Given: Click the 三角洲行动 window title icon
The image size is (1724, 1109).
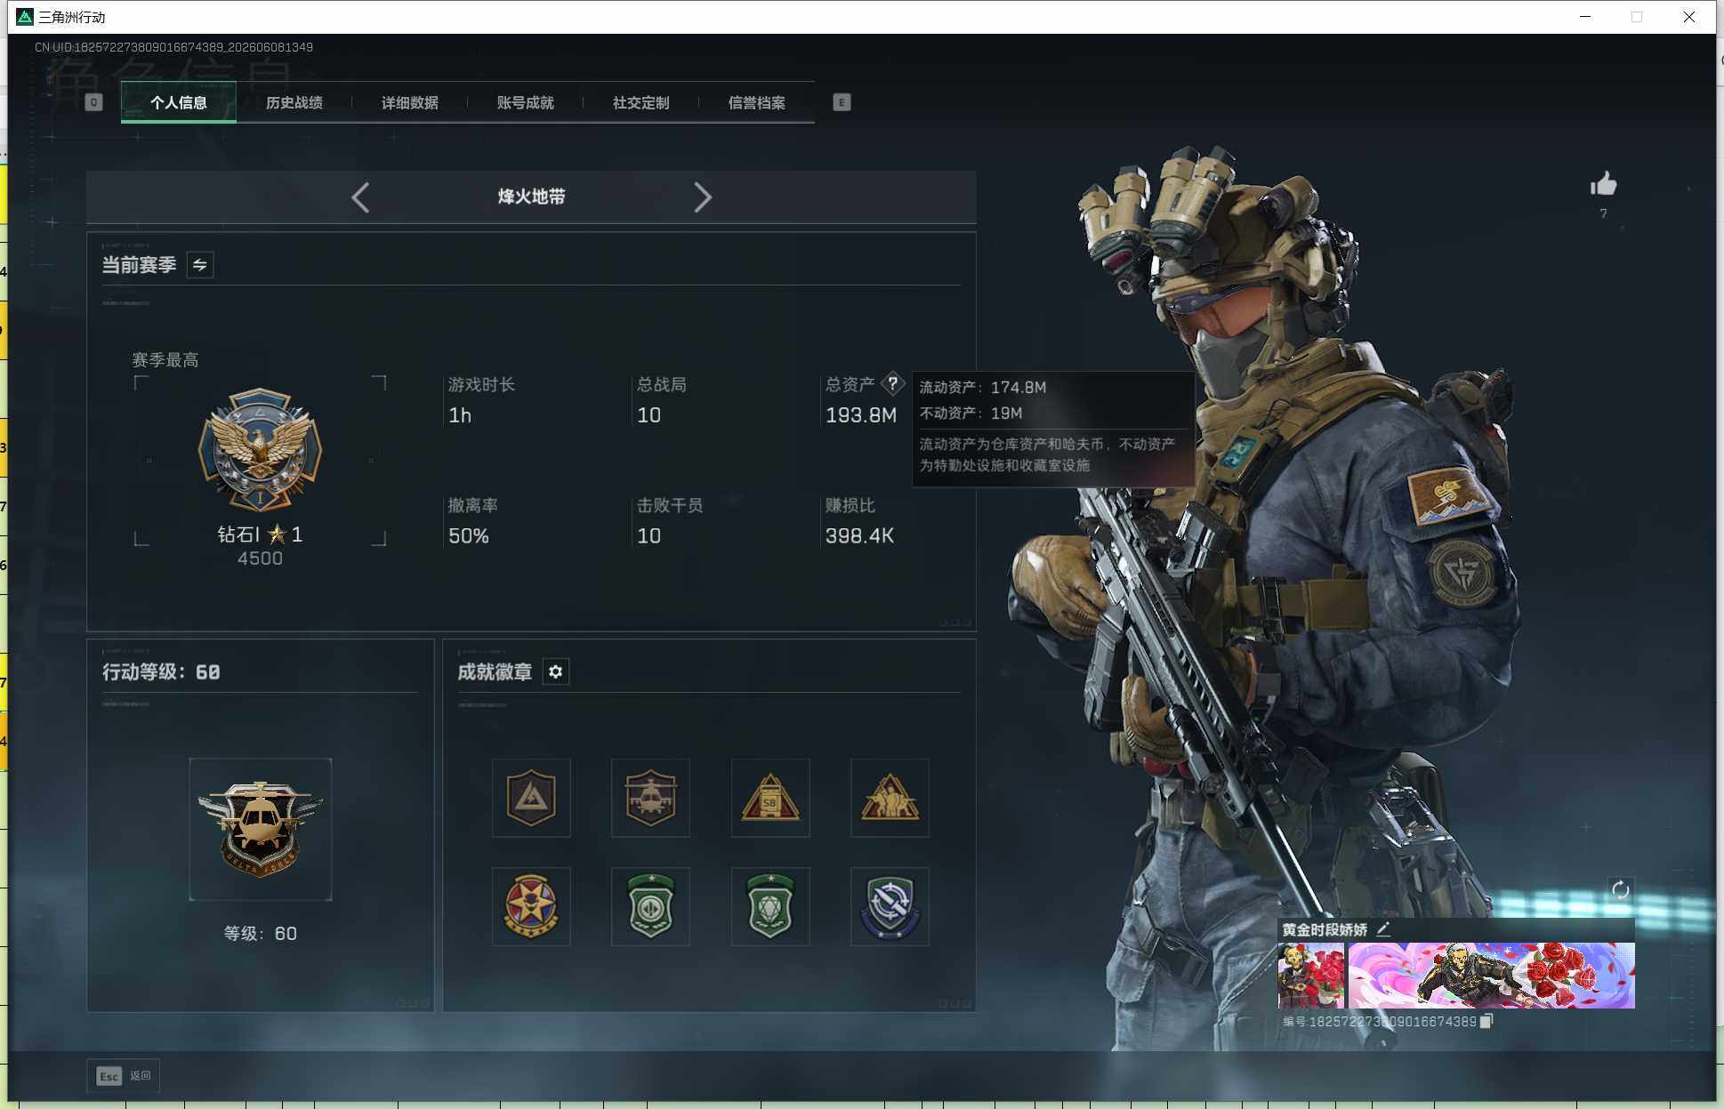Looking at the screenshot, I should click(x=25, y=17).
